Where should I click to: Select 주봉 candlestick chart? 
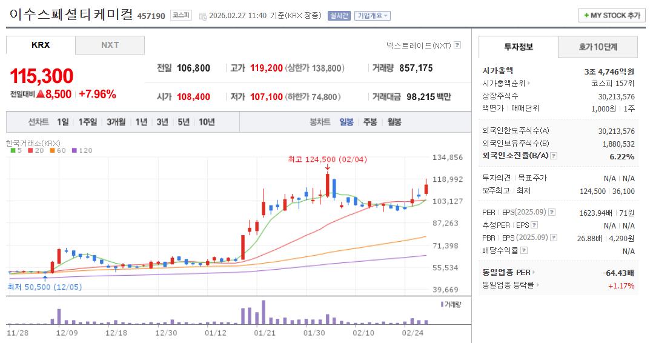(x=370, y=122)
